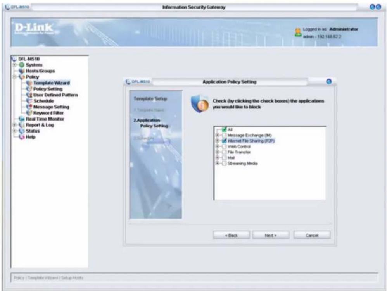Check the Web Control checkbox
Screen dimensions: 387x291
coord(225,146)
